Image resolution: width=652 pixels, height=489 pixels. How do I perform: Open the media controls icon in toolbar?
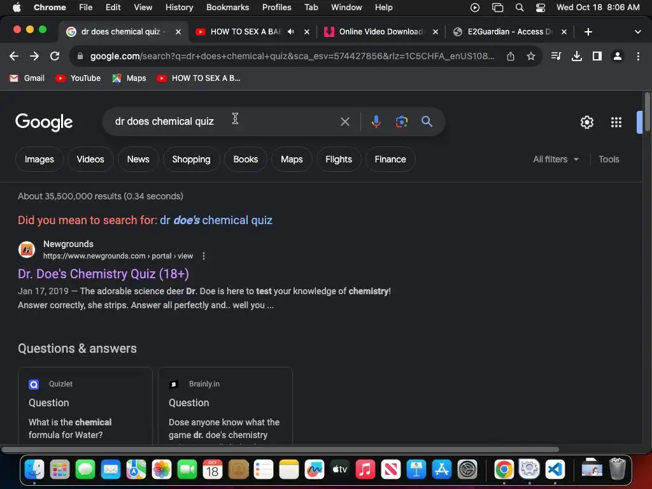[556, 56]
